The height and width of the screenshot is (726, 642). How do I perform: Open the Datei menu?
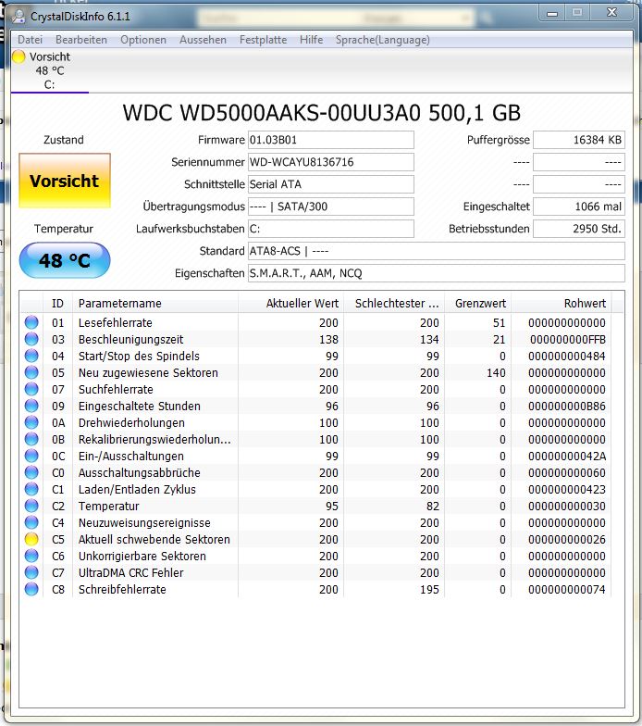pos(30,40)
